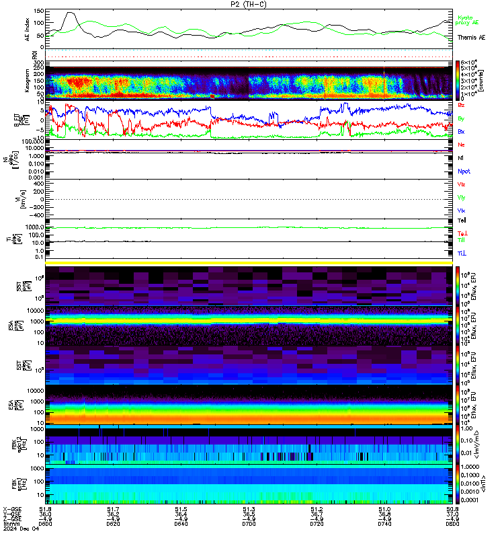This screenshot has height=538, width=504.
Task: Click the ESA electrons Eflux color bar
Action: click(x=458, y=405)
